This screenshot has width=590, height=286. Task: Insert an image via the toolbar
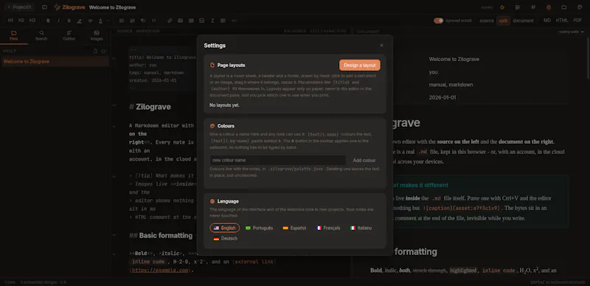(180, 21)
